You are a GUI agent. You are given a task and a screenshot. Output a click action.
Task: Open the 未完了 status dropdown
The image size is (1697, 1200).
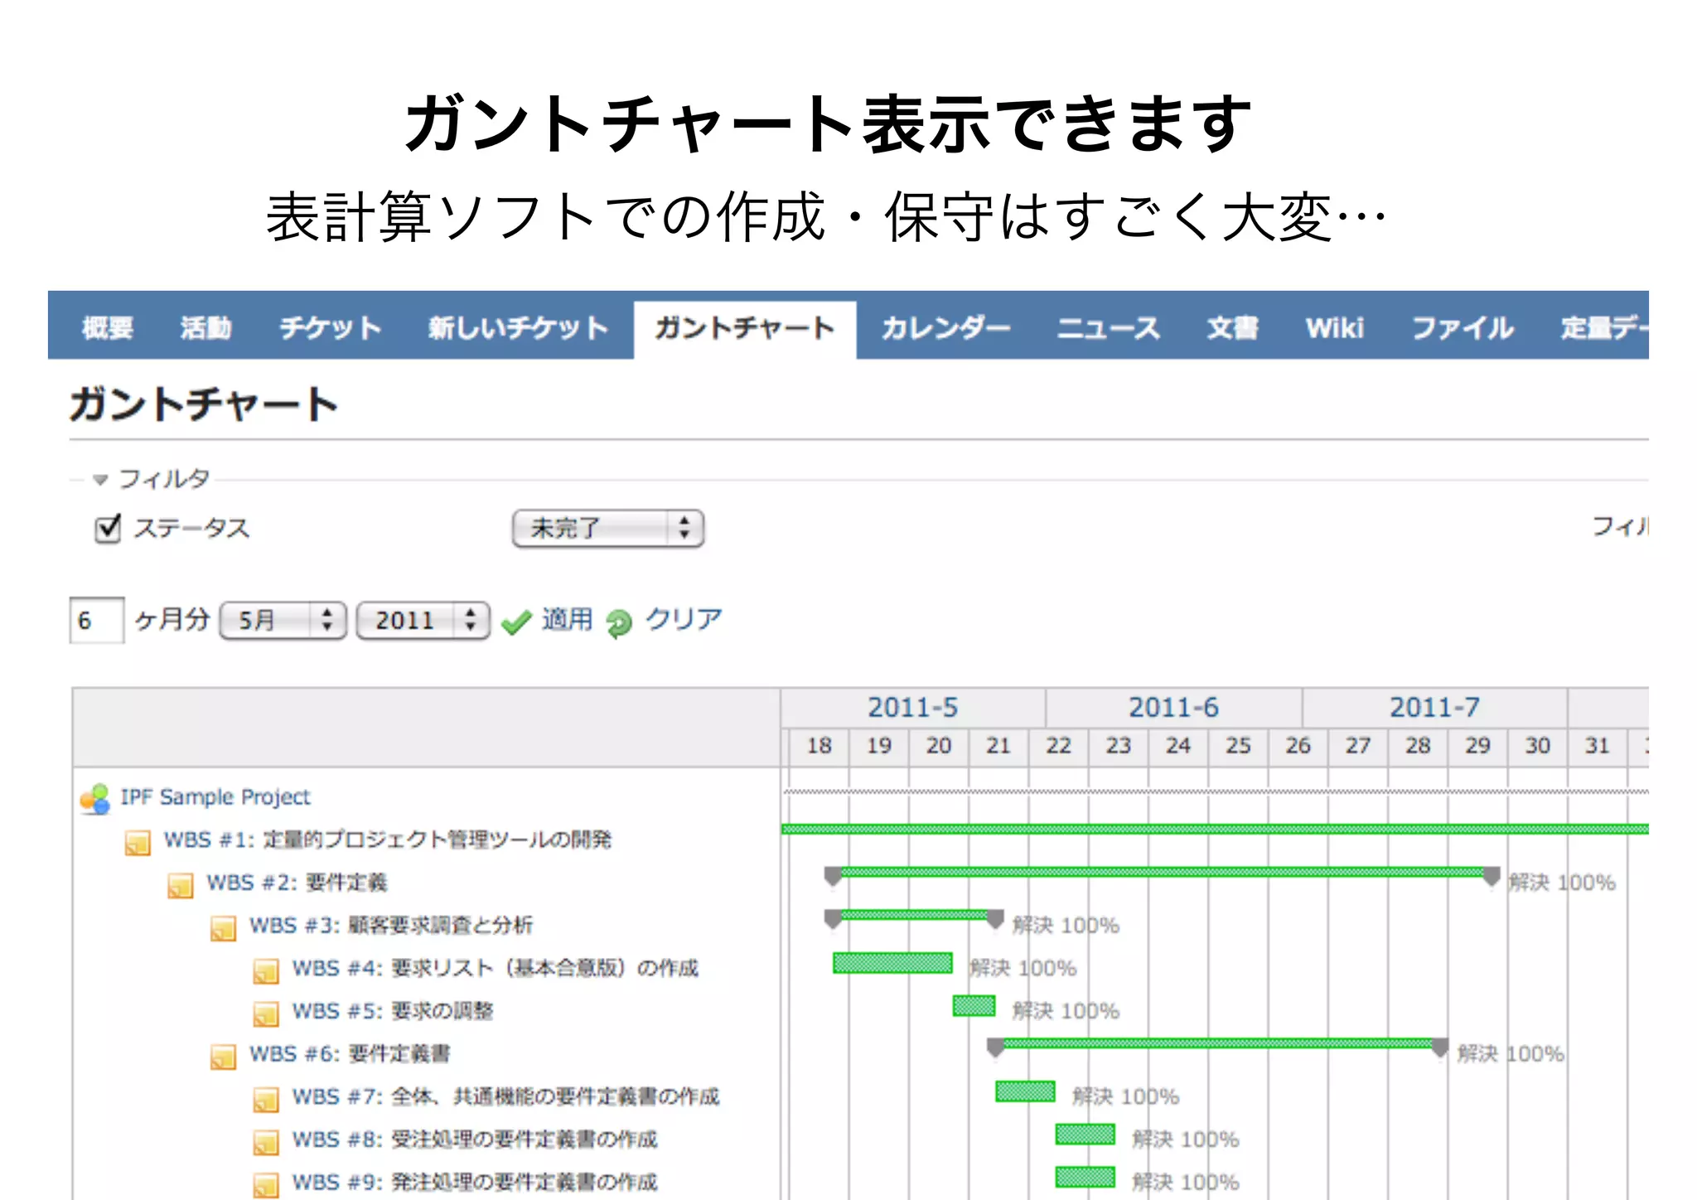pos(608,528)
